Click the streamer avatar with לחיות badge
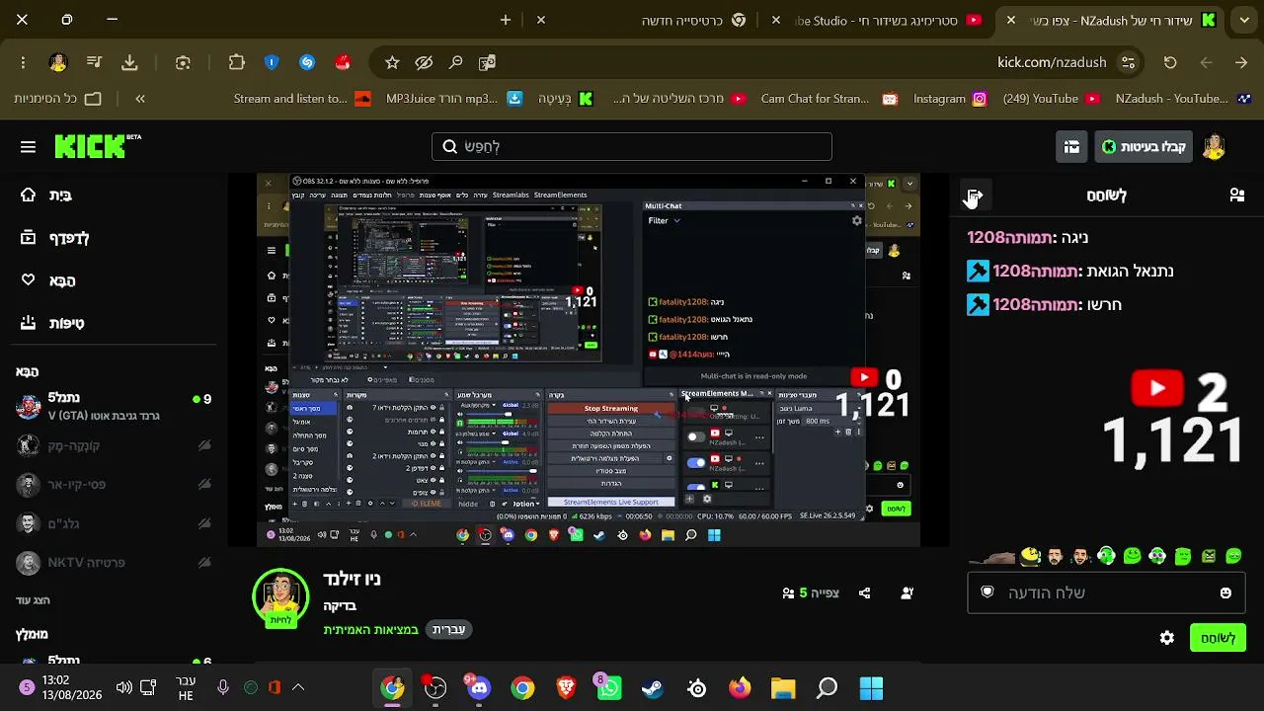This screenshot has height=711, width=1264. [280, 596]
